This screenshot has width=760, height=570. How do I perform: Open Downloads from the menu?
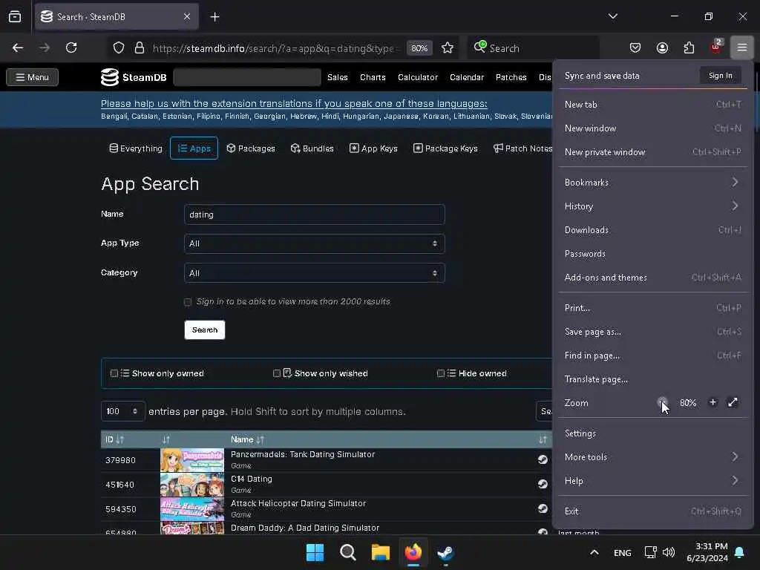pyautogui.click(x=652, y=230)
